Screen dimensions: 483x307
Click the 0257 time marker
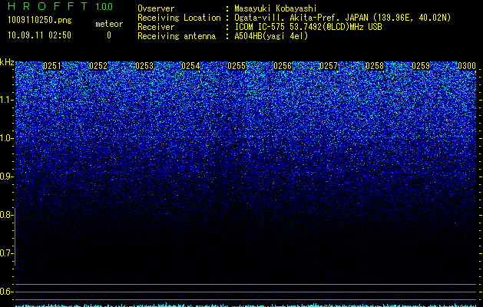[x=329, y=66]
